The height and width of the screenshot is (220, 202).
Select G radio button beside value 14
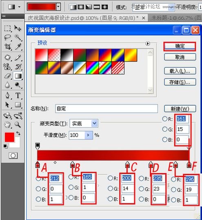110,189
